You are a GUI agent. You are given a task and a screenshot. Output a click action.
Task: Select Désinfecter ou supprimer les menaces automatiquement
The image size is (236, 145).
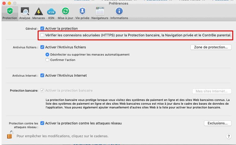click(47, 54)
